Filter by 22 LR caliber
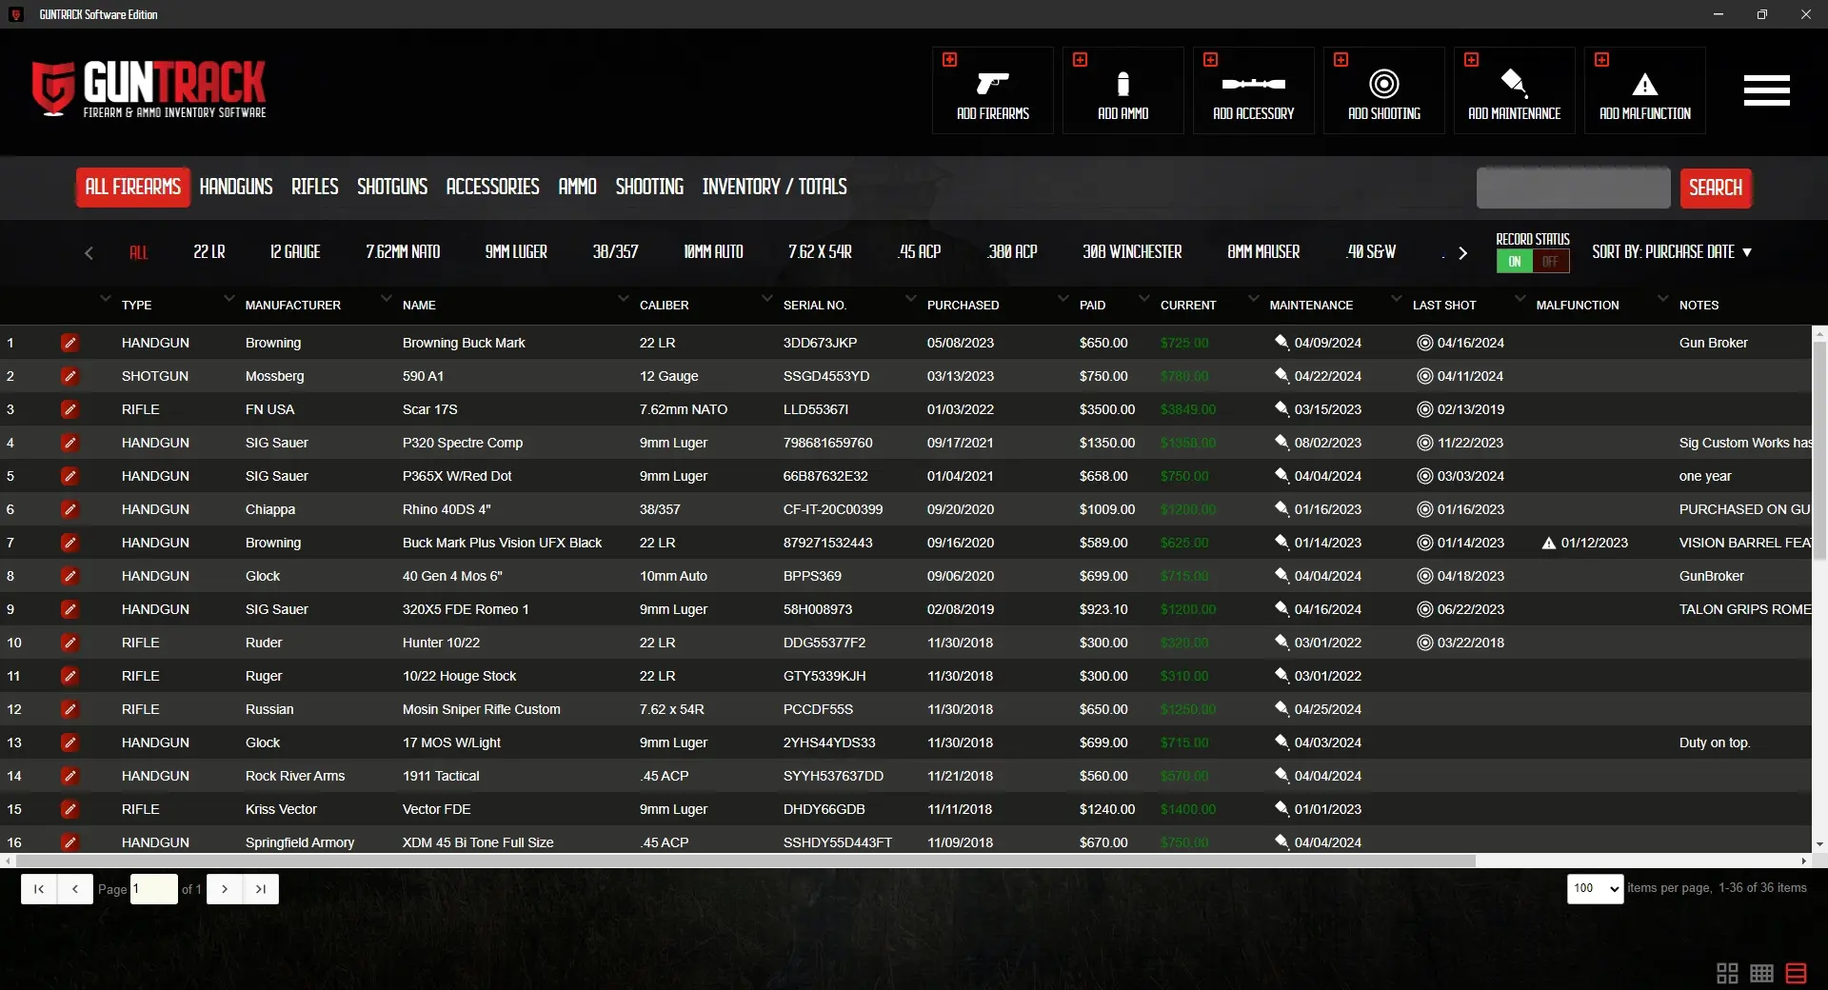The height and width of the screenshot is (990, 1828). click(209, 252)
